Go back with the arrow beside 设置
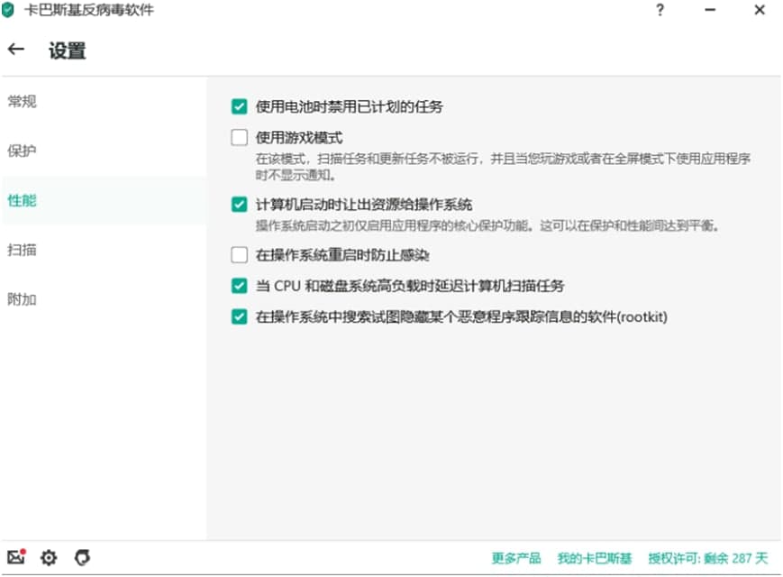This screenshot has height=577, width=783. pos(16,49)
